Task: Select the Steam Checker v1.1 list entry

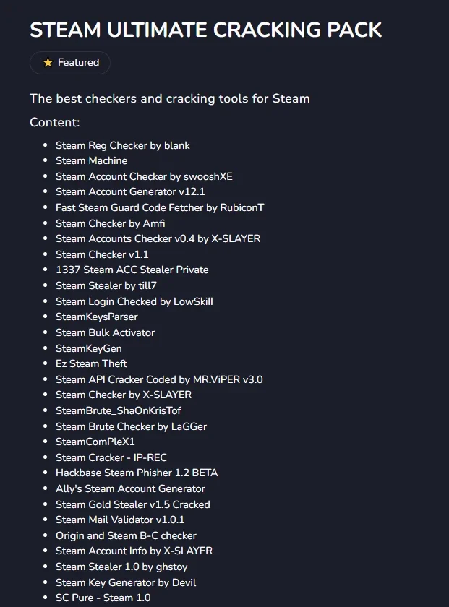Action: pos(102,254)
